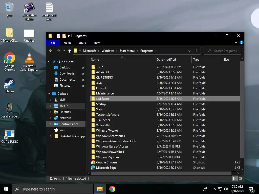Launch Steam desktop shortcut
The image size is (259, 194).
[x=10, y=85]
